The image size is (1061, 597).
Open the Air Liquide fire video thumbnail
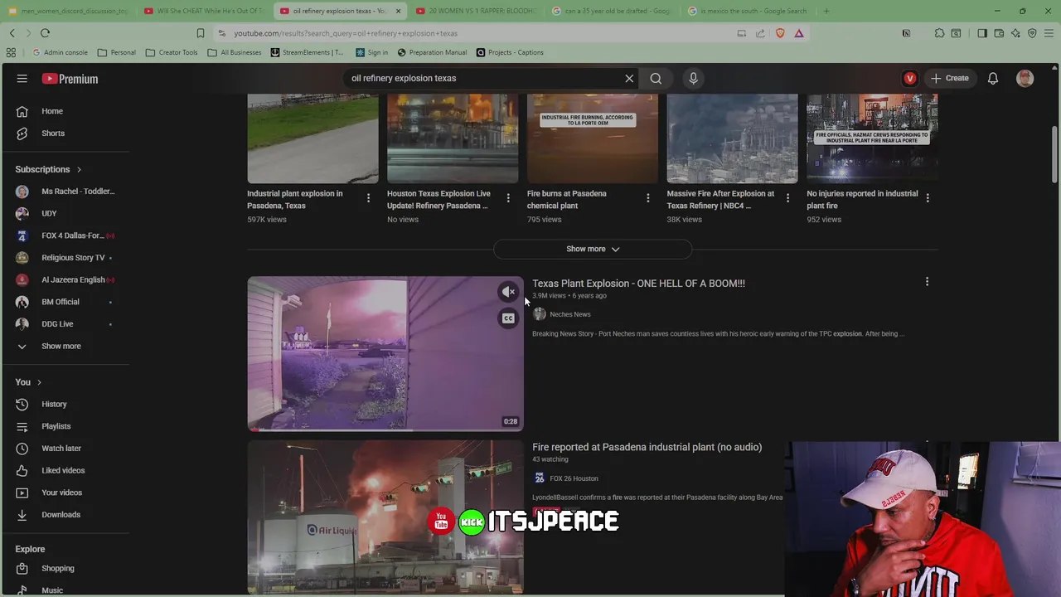(x=385, y=517)
